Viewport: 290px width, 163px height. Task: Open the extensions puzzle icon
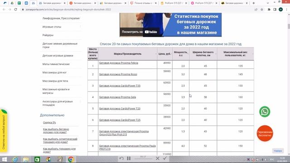(x=269, y=10)
